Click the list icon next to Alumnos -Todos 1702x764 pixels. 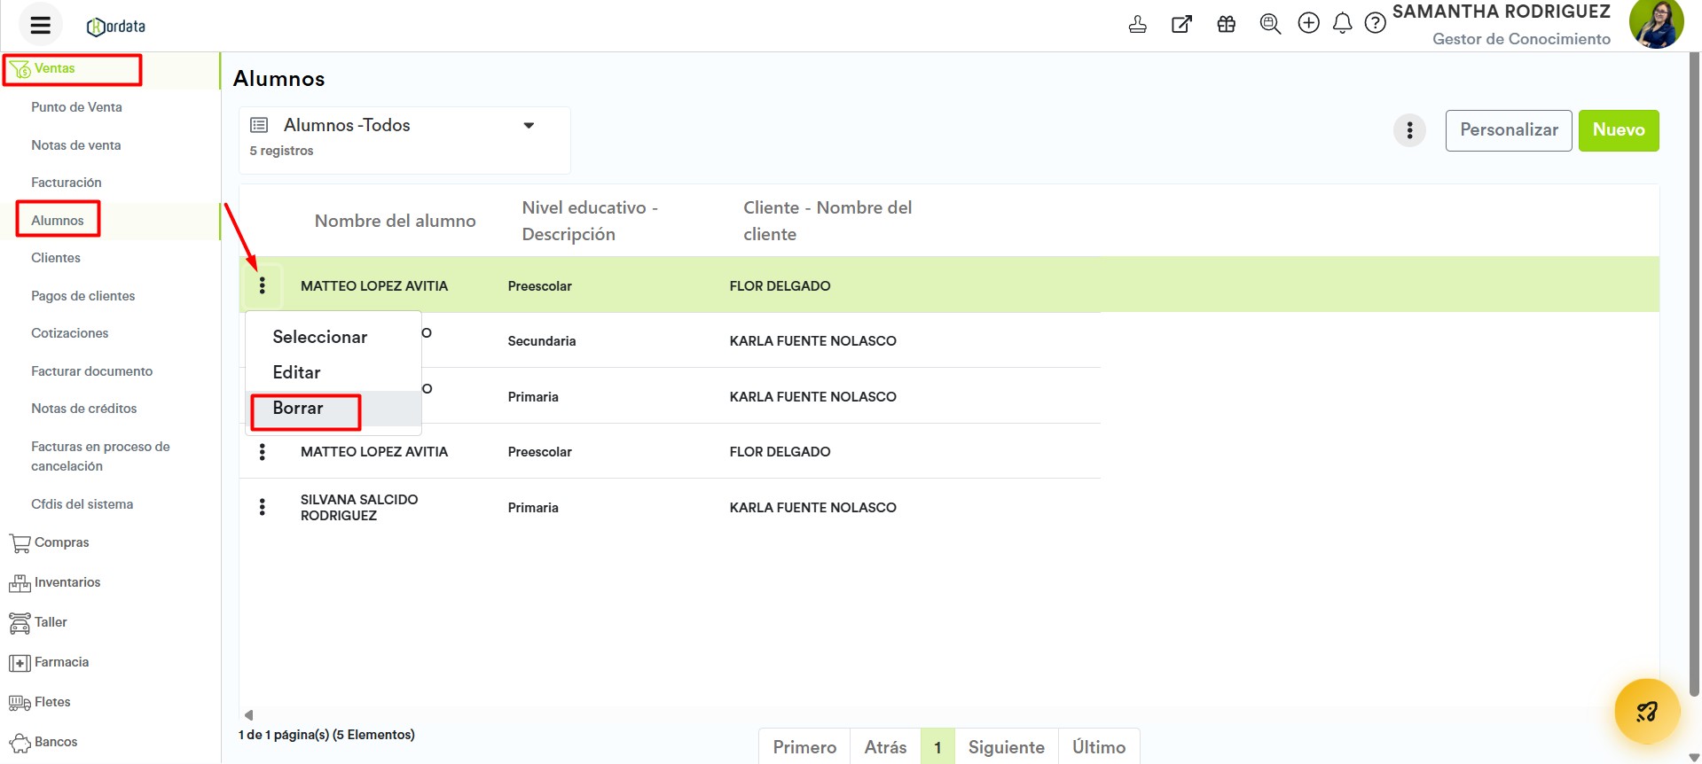pyautogui.click(x=259, y=125)
